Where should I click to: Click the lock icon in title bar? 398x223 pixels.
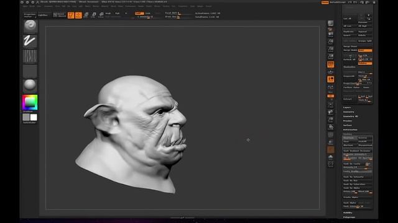pos(374,2)
